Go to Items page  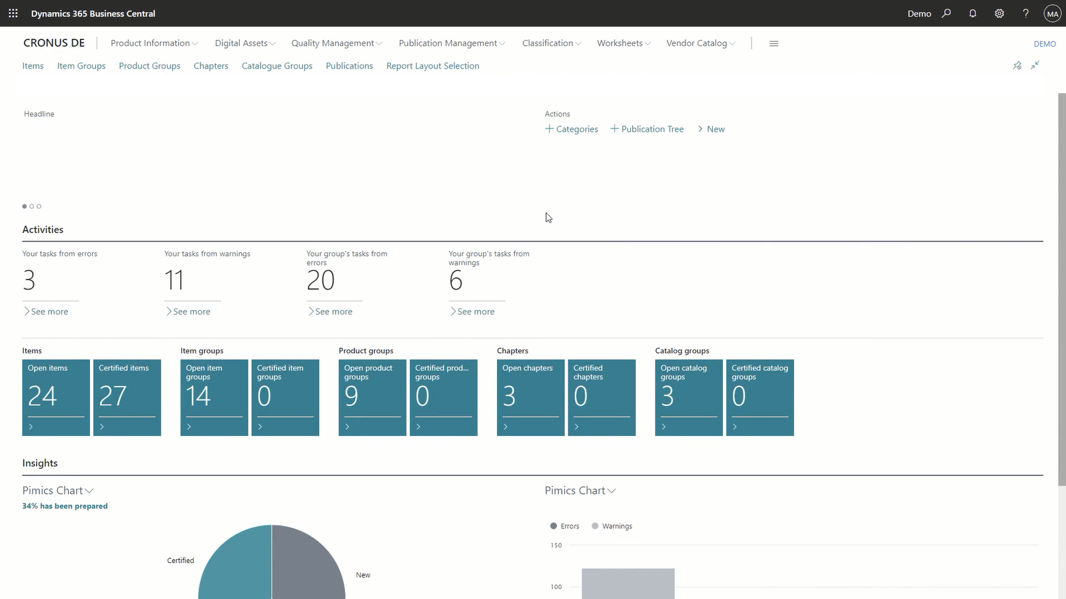pos(33,66)
